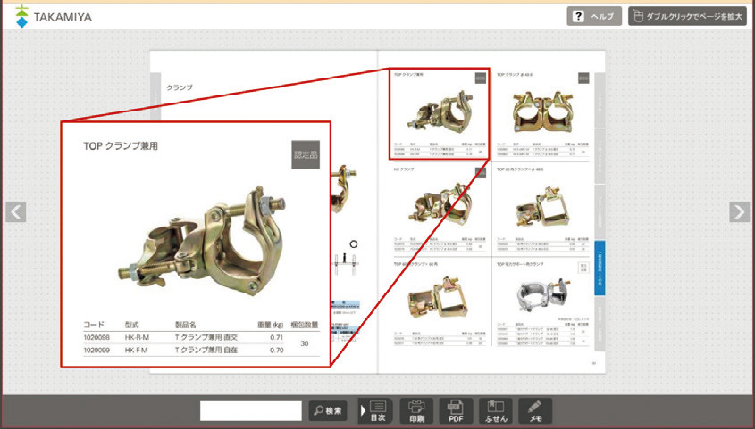Open the 目次 table of contents
The height and width of the screenshot is (429, 755).
(x=376, y=411)
